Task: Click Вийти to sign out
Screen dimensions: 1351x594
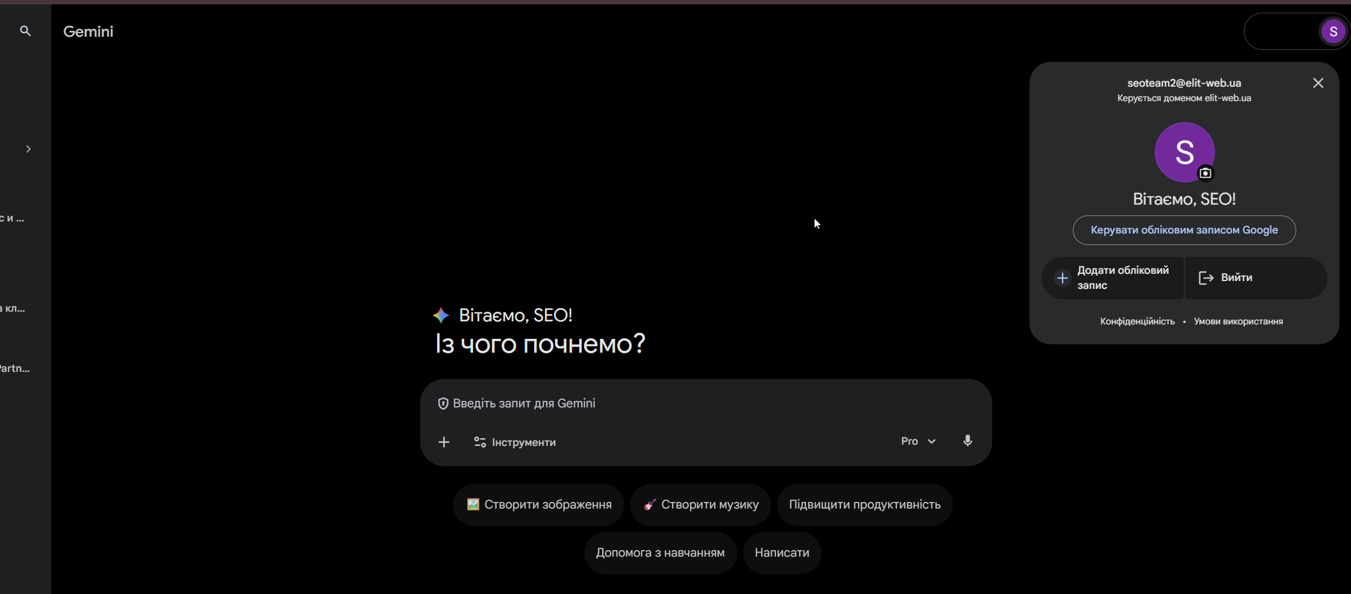Action: click(1256, 278)
